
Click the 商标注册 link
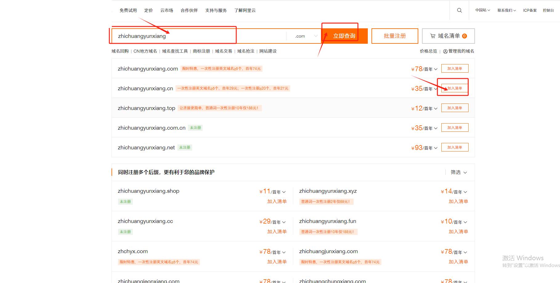click(x=201, y=51)
